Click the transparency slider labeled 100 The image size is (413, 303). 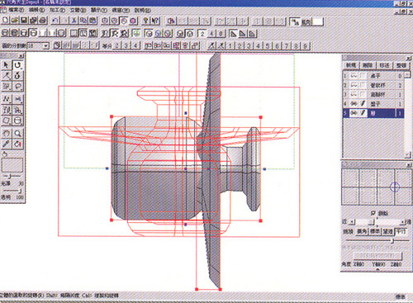click(x=12, y=191)
